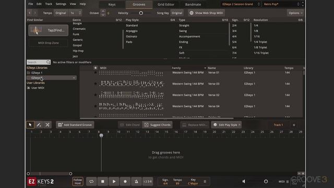Expand the EZkeys 2 library arrow
The width and height of the screenshot is (334, 188).
(74, 78)
